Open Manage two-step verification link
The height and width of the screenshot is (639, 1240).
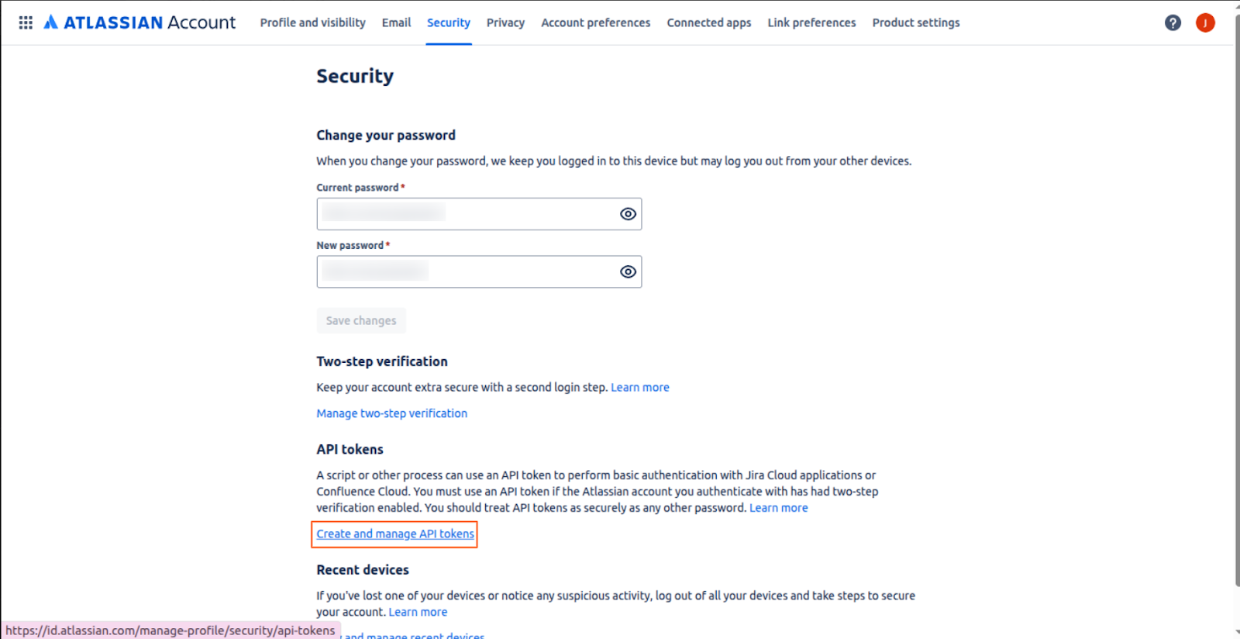point(391,413)
